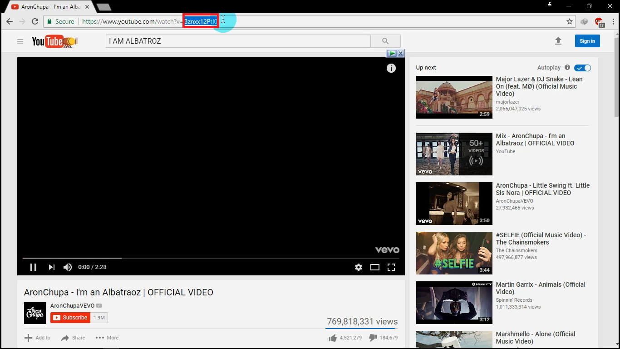Open Martin Garrix Animals thumbnail
Image resolution: width=620 pixels, height=349 pixels.
454,303
